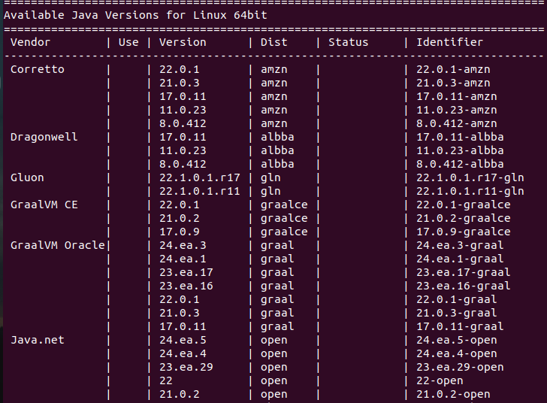Select identifier '22.1.0.1.r11-gln'
The height and width of the screenshot is (403, 547).
[x=470, y=191]
